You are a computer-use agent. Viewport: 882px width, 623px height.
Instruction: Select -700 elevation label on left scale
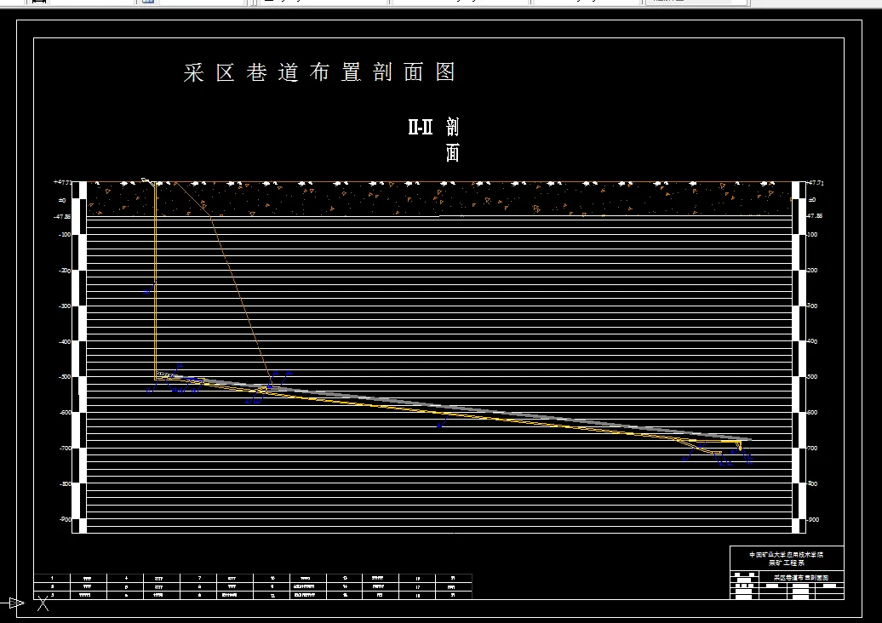[65, 449]
